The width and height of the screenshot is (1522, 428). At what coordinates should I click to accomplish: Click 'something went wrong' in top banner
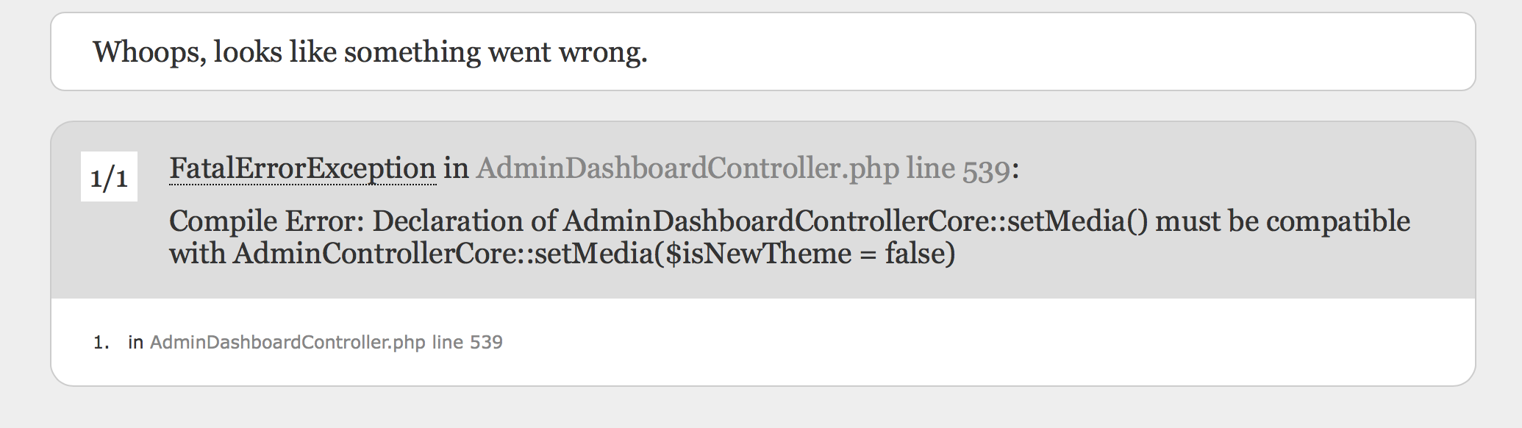point(495,52)
